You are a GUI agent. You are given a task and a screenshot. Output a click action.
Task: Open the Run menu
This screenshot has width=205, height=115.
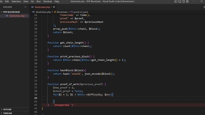(38, 1)
